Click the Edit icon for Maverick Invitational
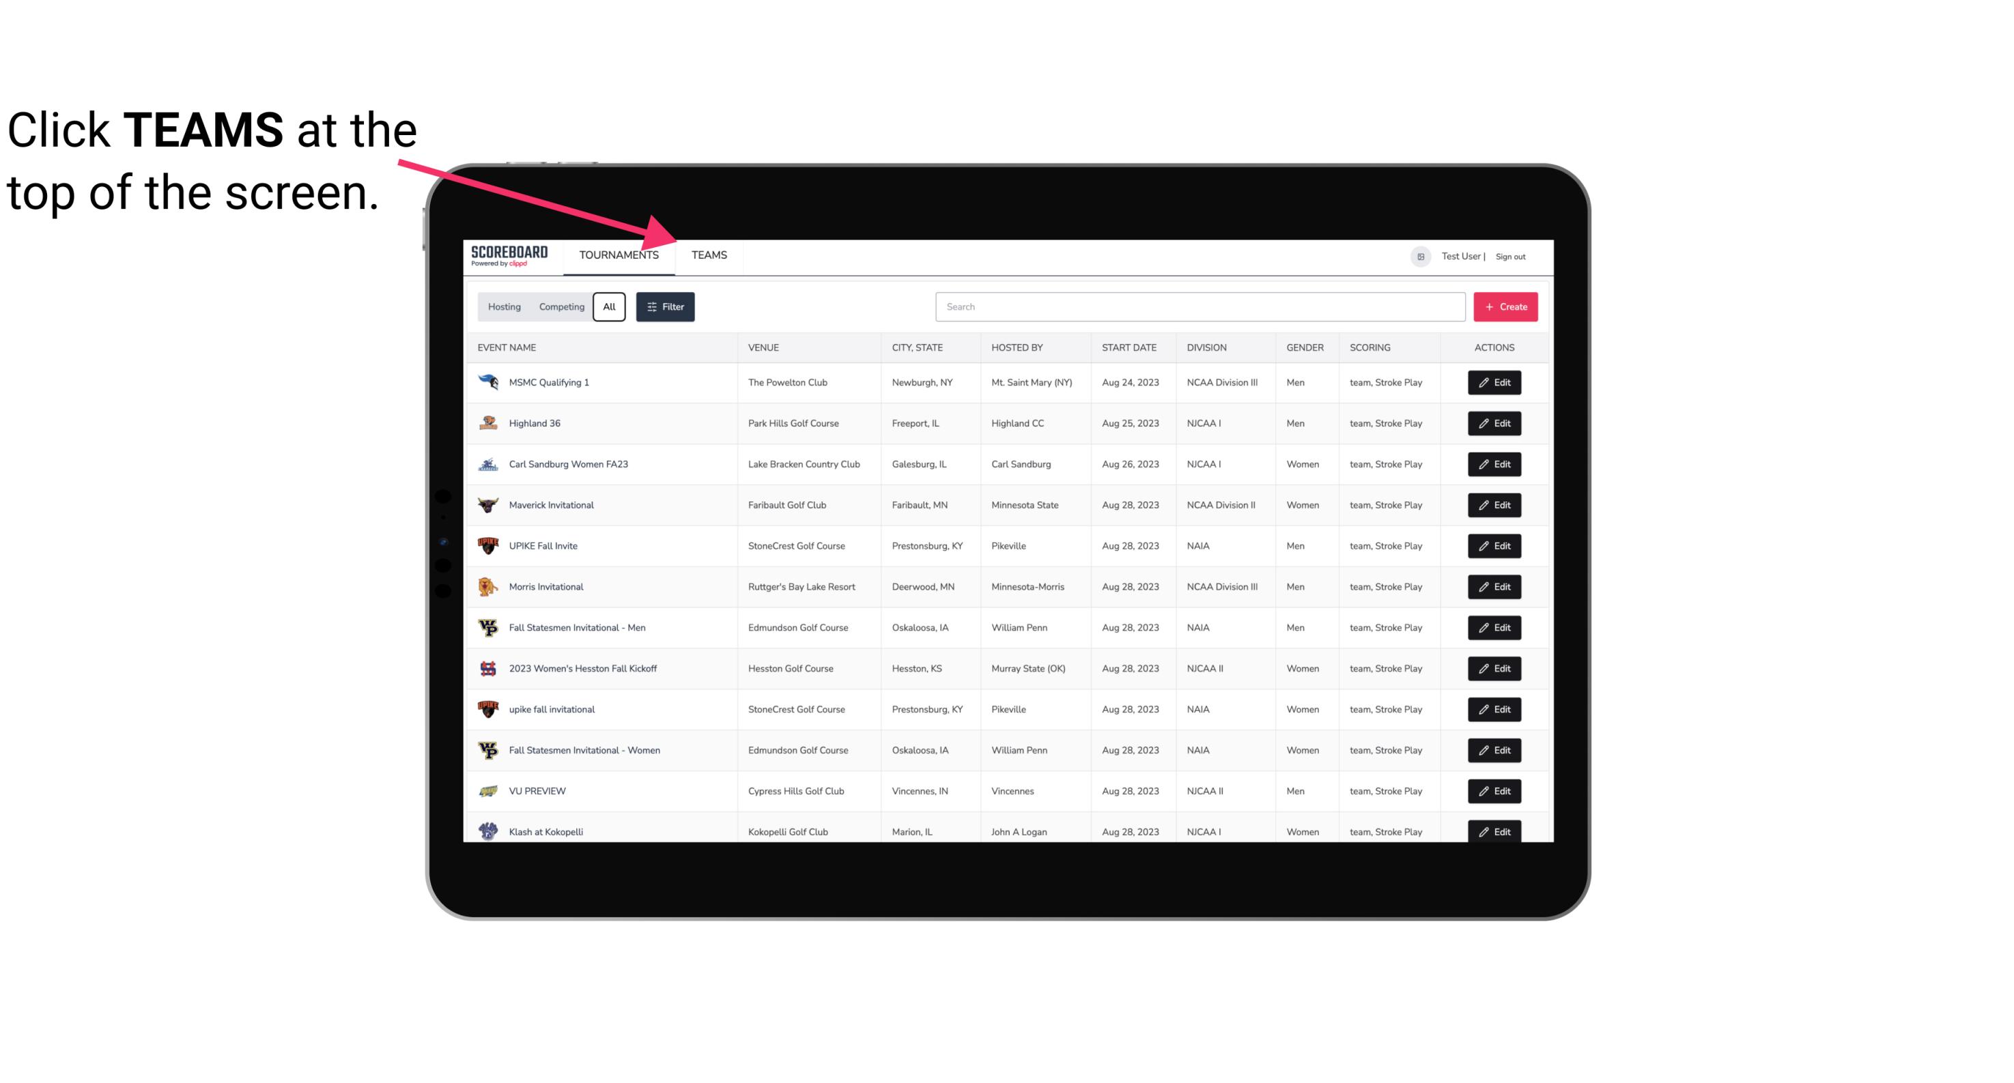The image size is (2014, 1083). click(x=1495, y=504)
